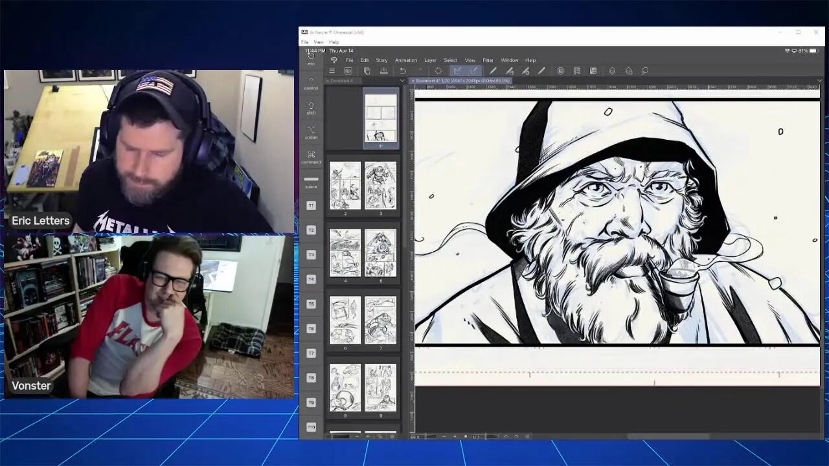Select page 1 thumbnail in page manager

[381, 118]
